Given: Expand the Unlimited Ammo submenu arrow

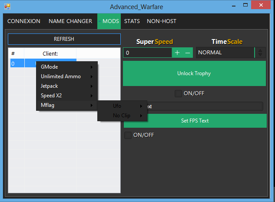Looking at the screenshot, I should 92,76.
